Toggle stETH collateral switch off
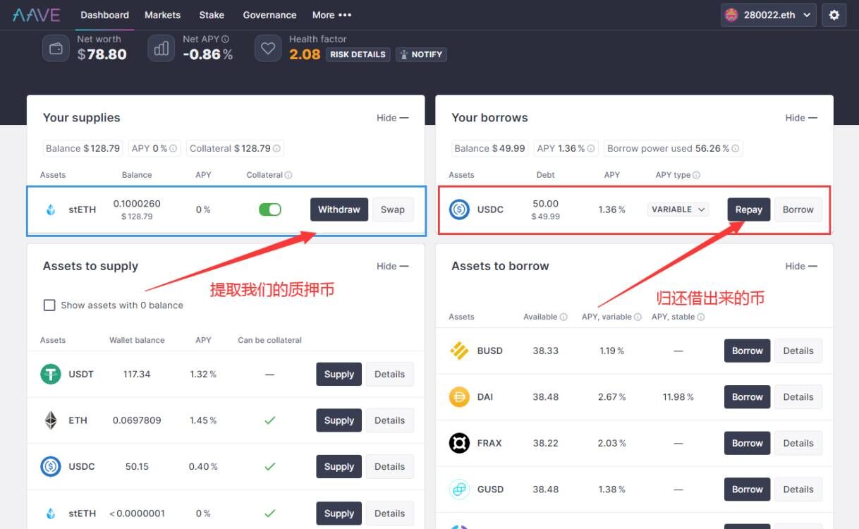859x529 pixels. tap(270, 209)
